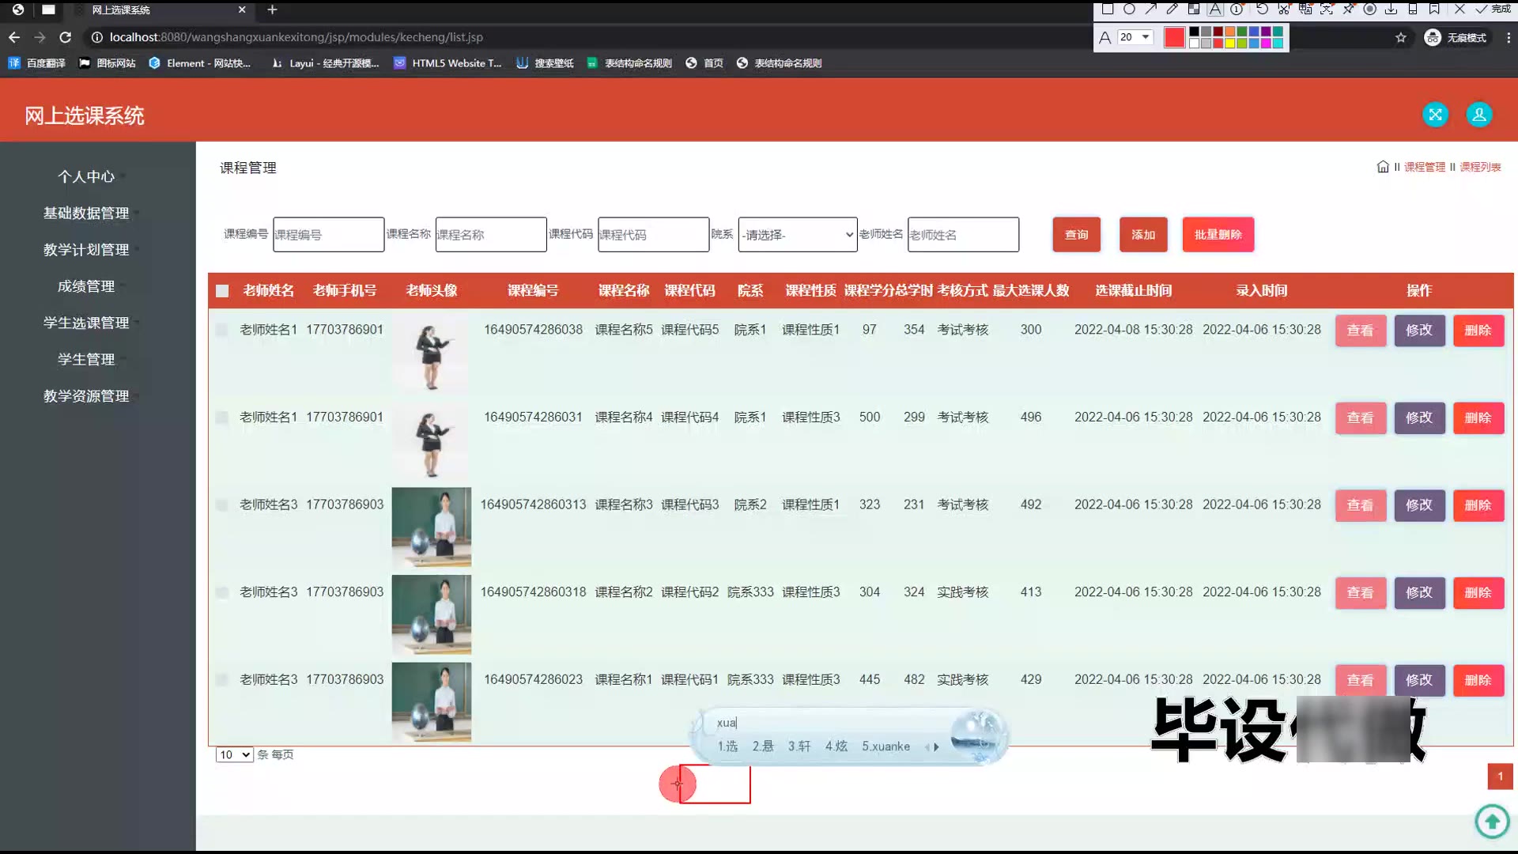Screen dimensions: 1518x854
Task: Open 成绩管理 in the sidebar menu
Action: 86,286
